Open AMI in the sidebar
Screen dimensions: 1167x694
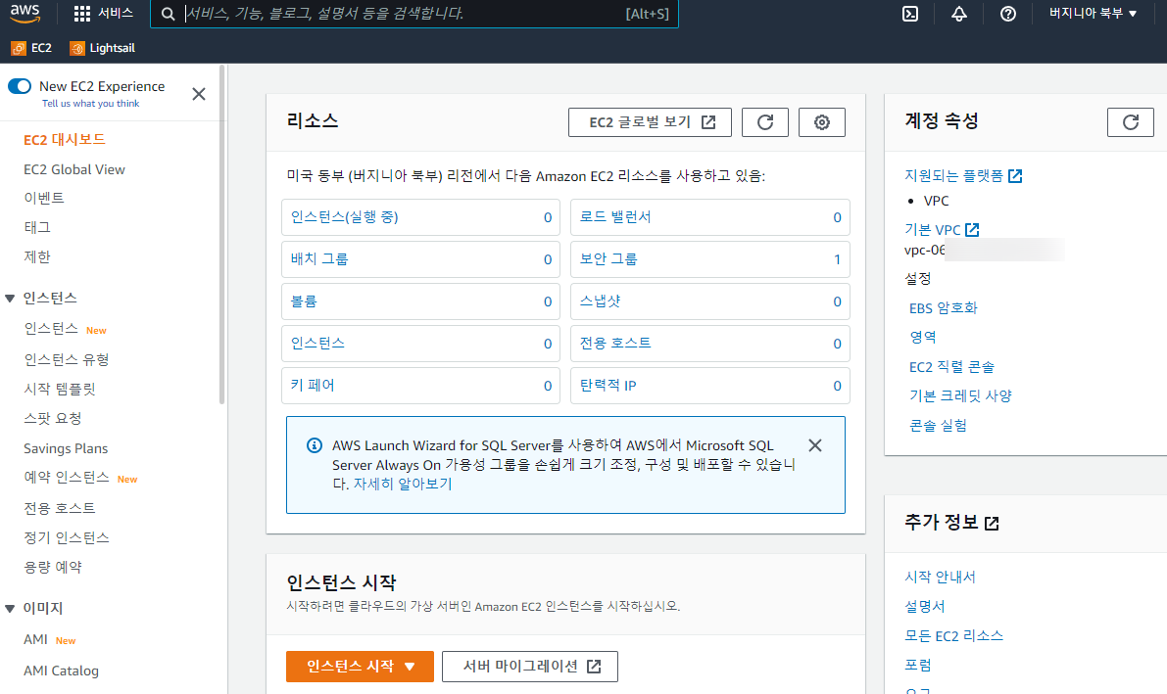click(35, 640)
